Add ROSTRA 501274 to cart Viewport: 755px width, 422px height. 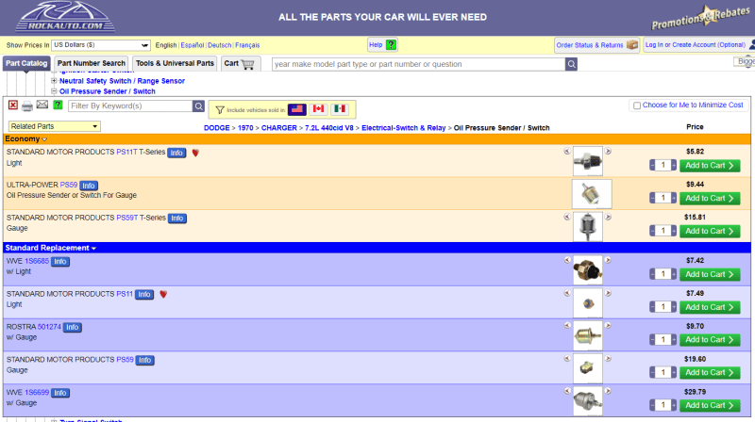[710, 340]
